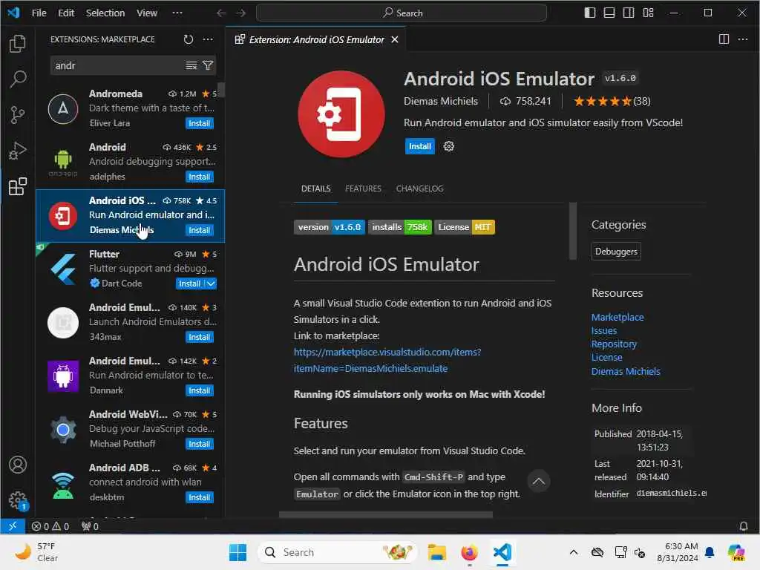Show hidden icons in system tray
The height and width of the screenshot is (570, 760).
pos(574,552)
